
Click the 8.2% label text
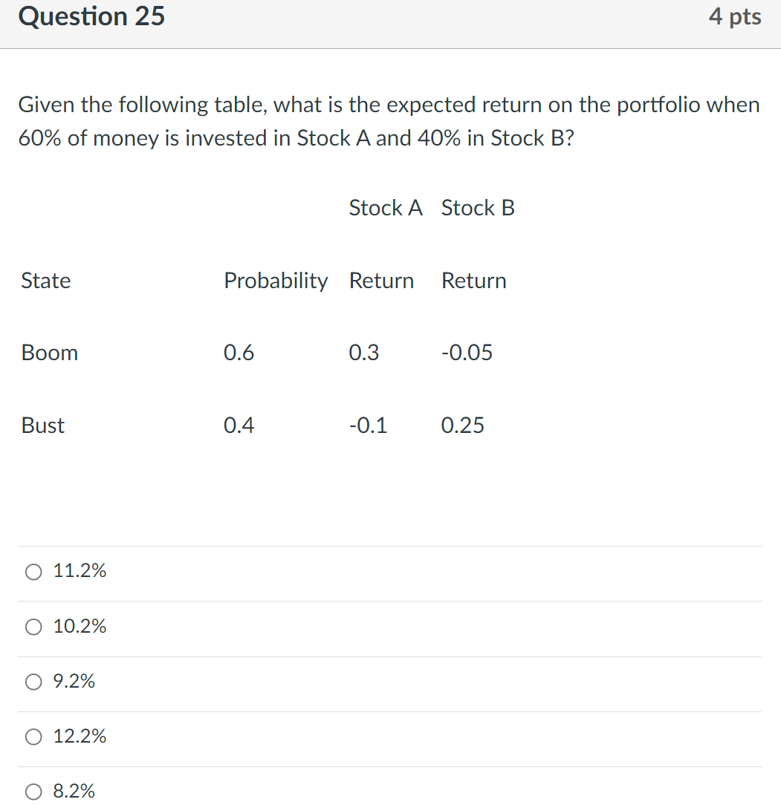[74, 792]
